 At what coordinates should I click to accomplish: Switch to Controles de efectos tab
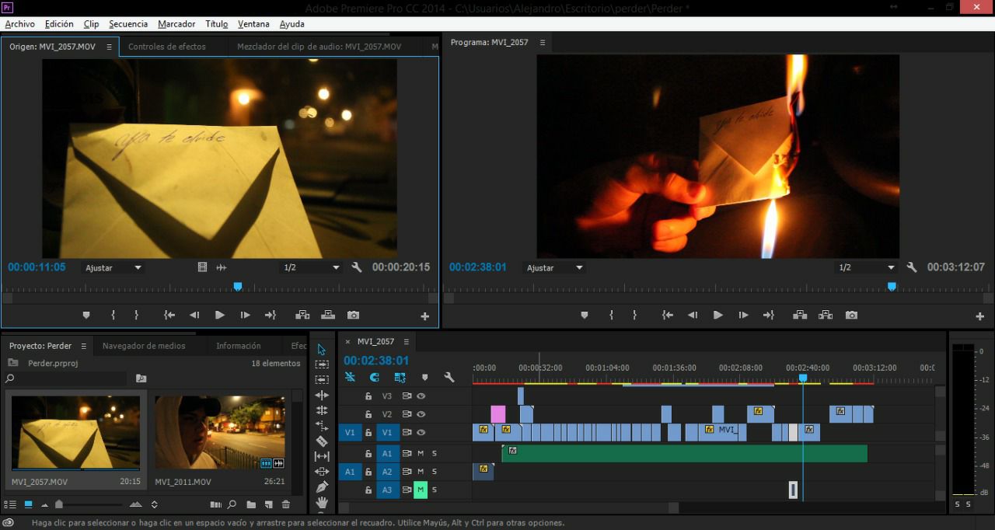click(167, 47)
